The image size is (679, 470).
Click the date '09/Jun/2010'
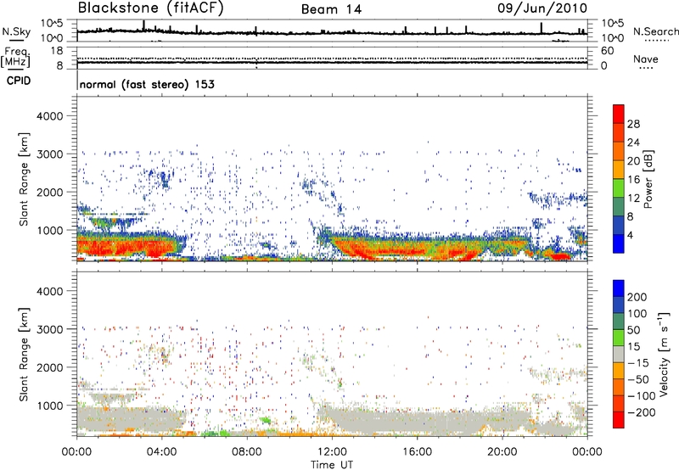pyautogui.click(x=542, y=8)
